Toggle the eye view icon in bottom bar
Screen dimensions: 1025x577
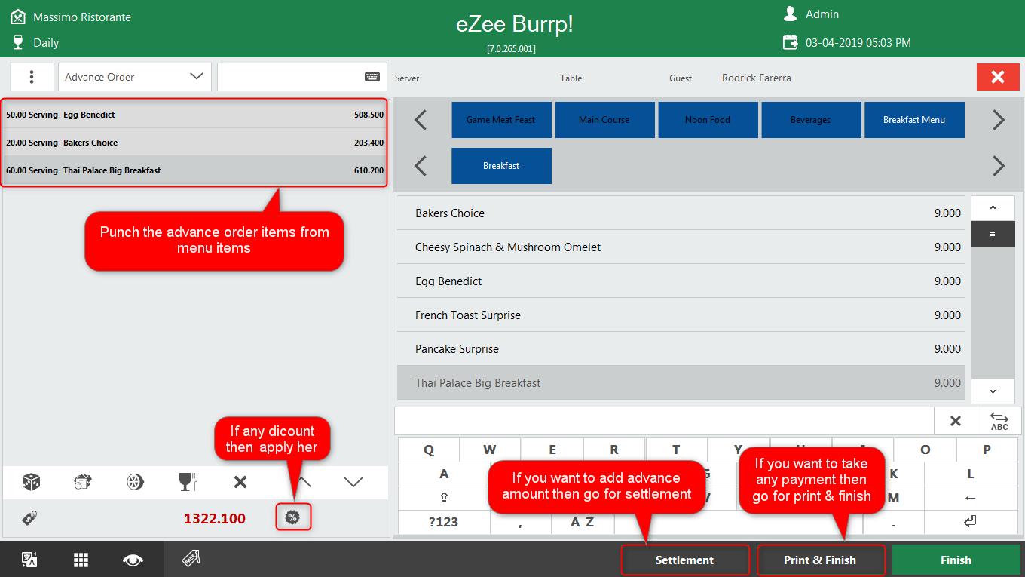coord(133,560)
